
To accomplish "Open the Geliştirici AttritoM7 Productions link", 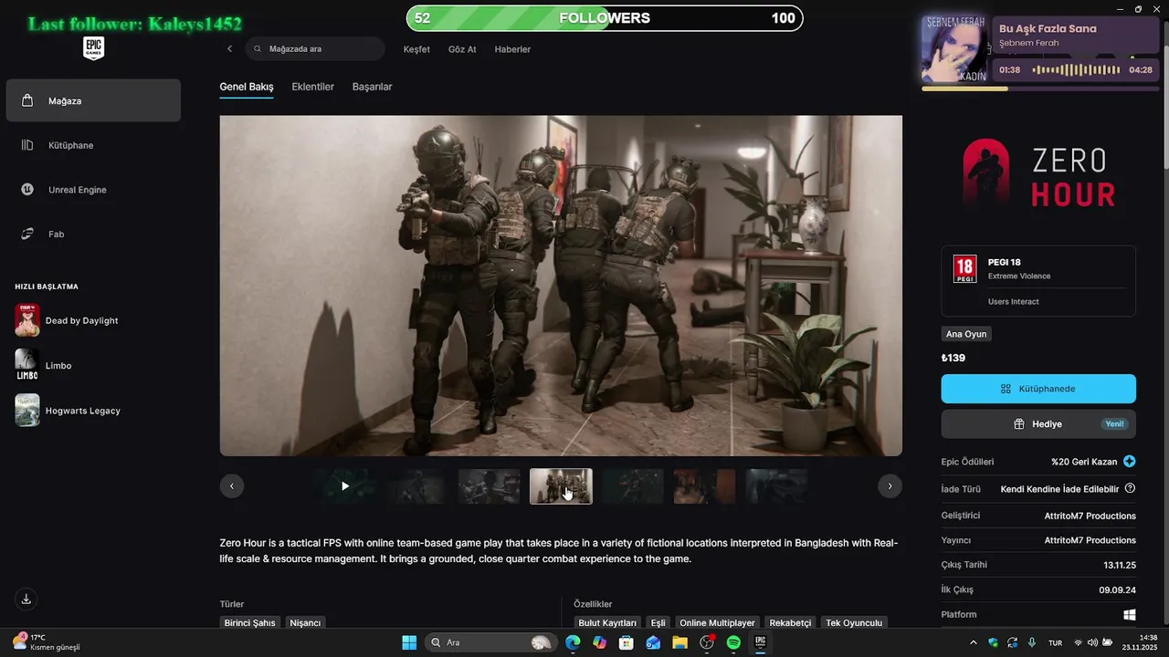I will pyautogui.click(x=1090, y=516).
